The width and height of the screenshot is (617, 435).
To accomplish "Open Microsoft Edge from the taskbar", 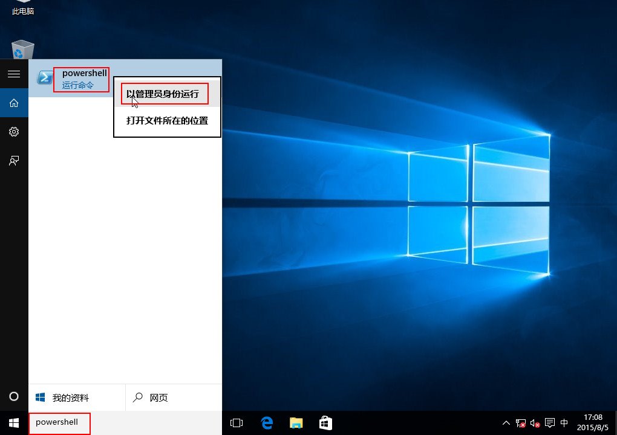I will tap(266, 423).
